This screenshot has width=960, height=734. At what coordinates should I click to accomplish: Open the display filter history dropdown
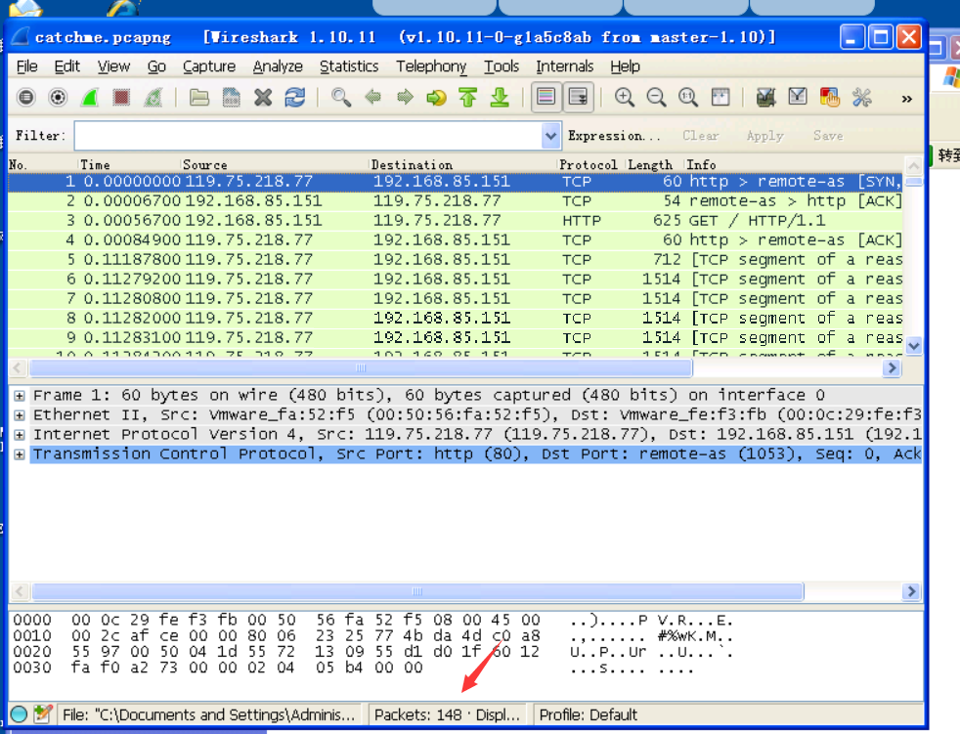click(x=551, y=136)
